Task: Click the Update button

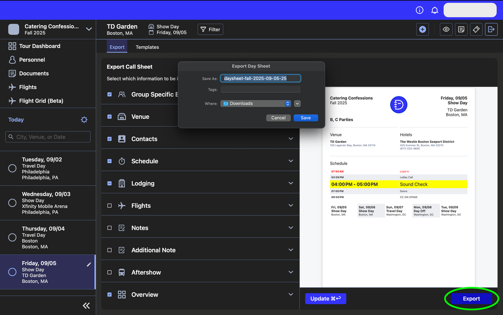Action: pyautogui.click(x=325, y=298)
